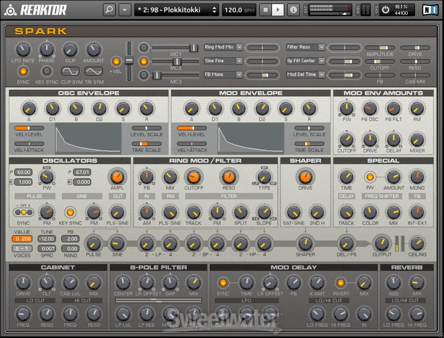Start the transport play button
The image size is (444, 338).
(x=278, y=10)
